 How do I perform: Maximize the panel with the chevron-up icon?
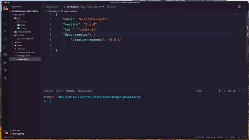(x=239, y=91)
